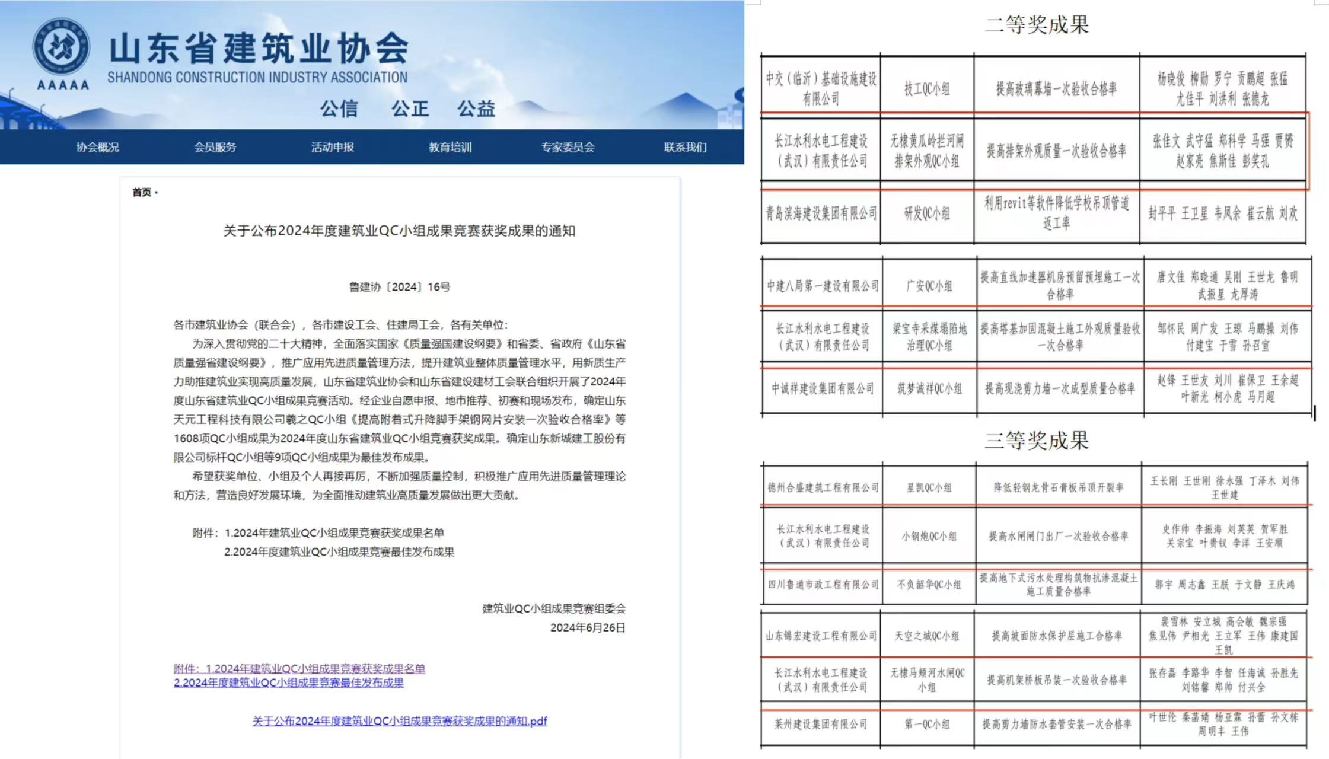Click the association circular logo emblem

pyautogui.click(x=62, y=47)
